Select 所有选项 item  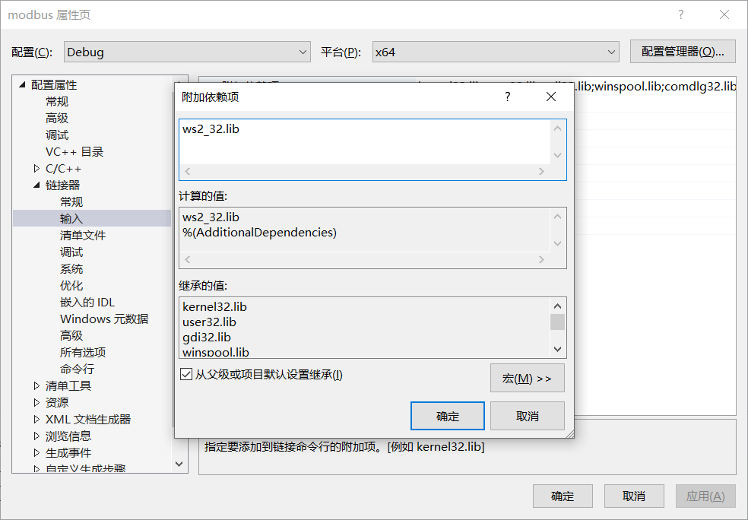point(83,352)
